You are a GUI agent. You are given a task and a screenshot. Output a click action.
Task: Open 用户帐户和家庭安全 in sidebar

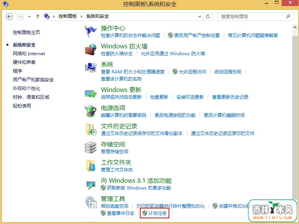[x=33, y=79]
